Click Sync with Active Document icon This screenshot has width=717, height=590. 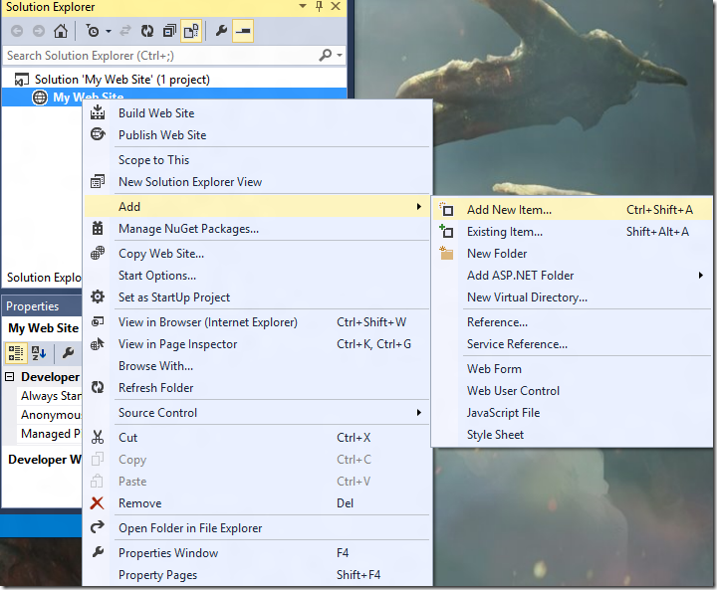[125, 31]
